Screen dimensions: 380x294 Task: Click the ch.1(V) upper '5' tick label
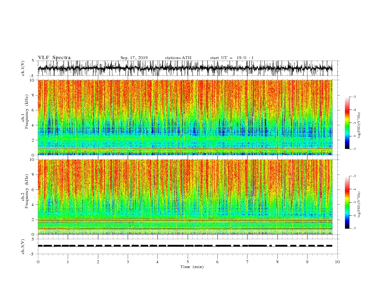click(x=34, y=61)
